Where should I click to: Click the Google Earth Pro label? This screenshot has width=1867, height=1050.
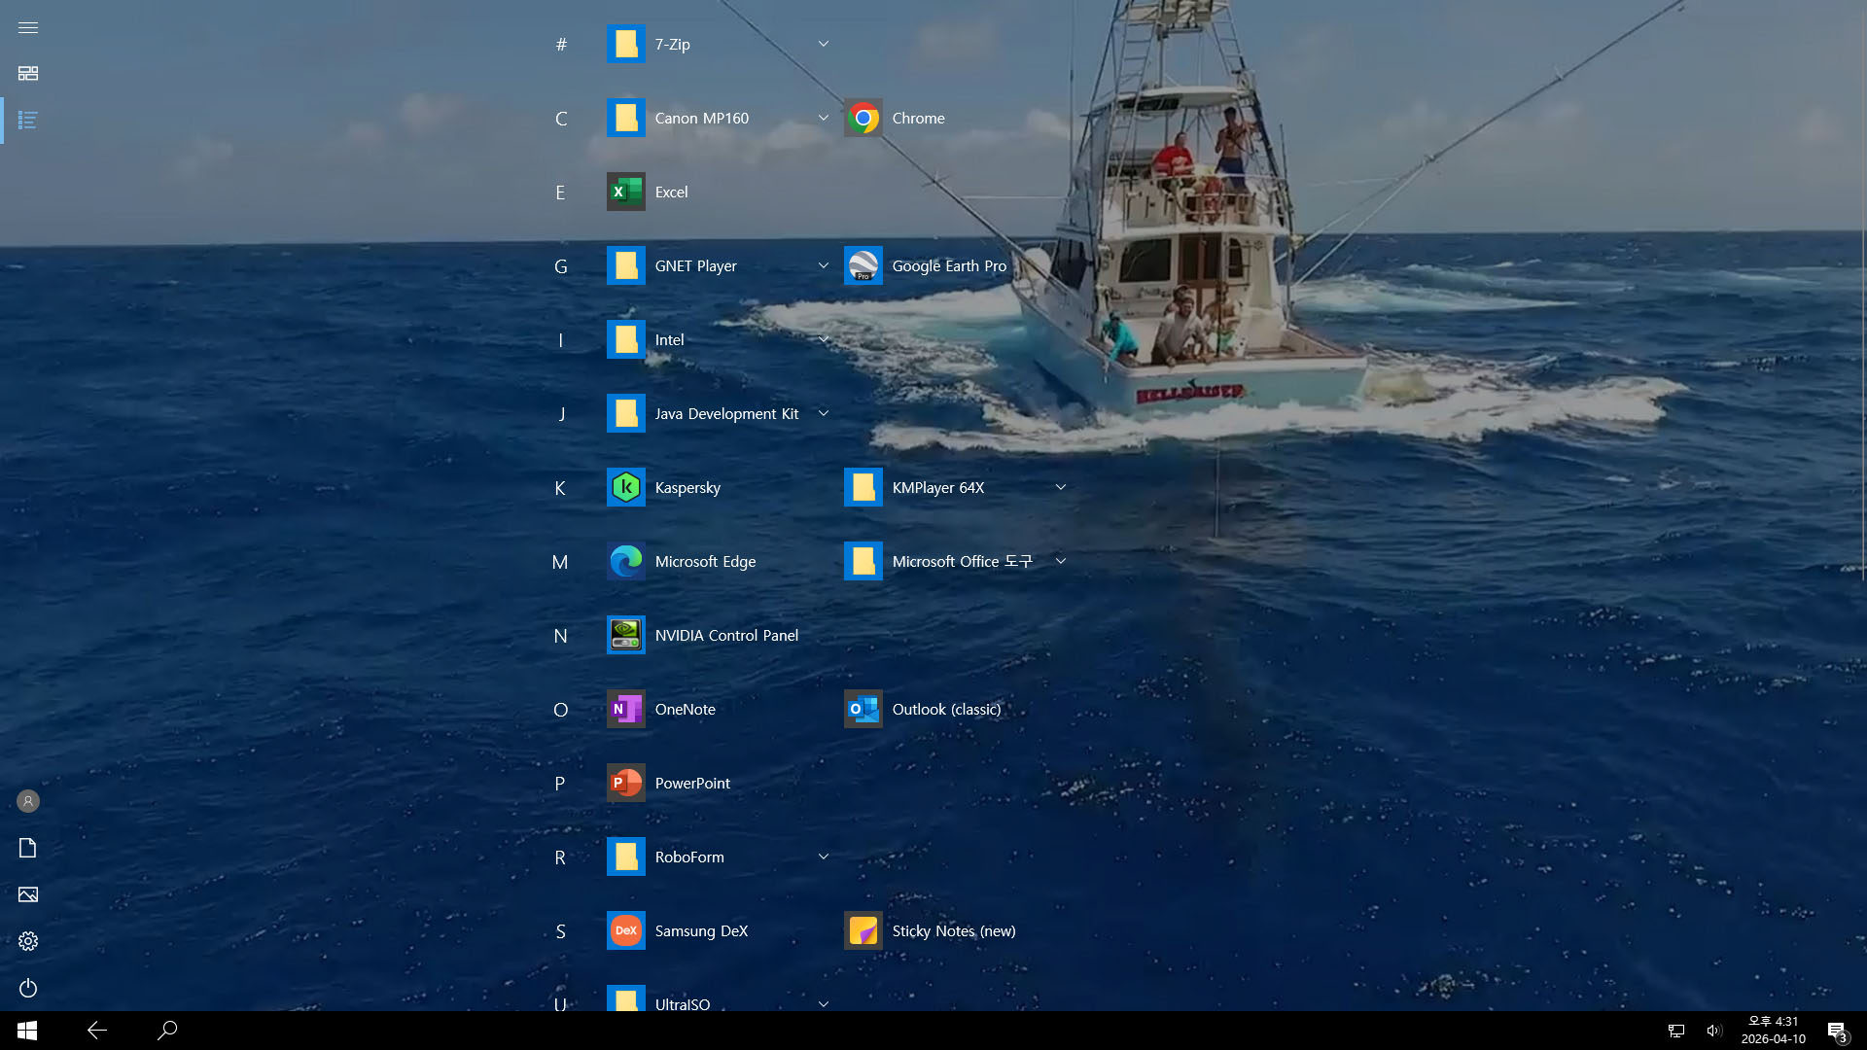click(949, 265)
